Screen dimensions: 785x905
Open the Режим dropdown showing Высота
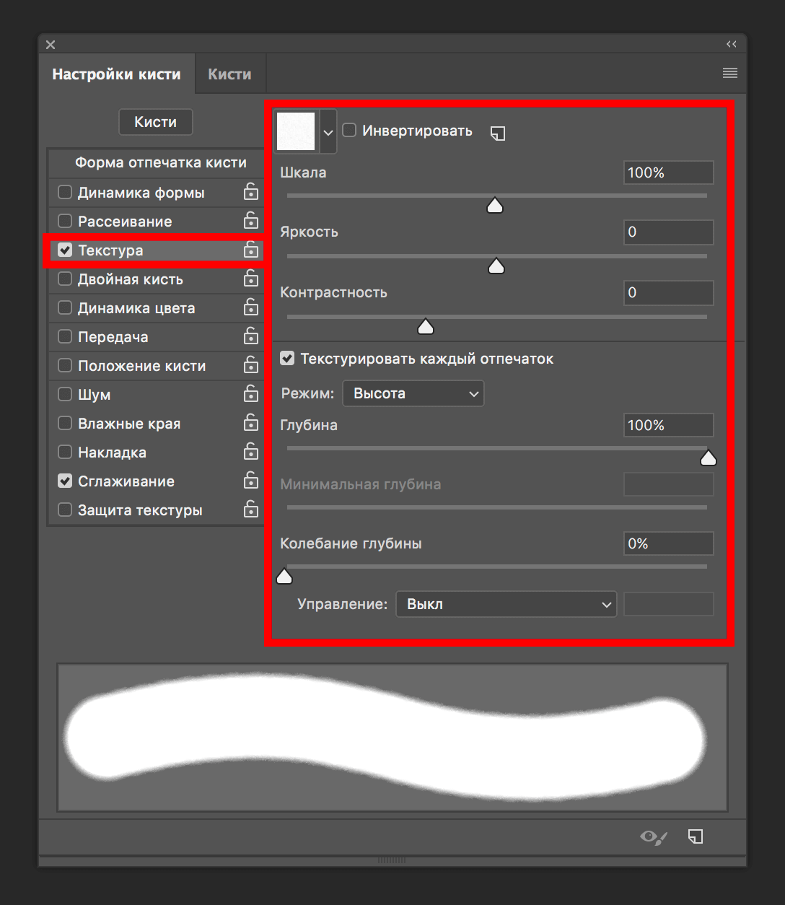click(413, 393)
